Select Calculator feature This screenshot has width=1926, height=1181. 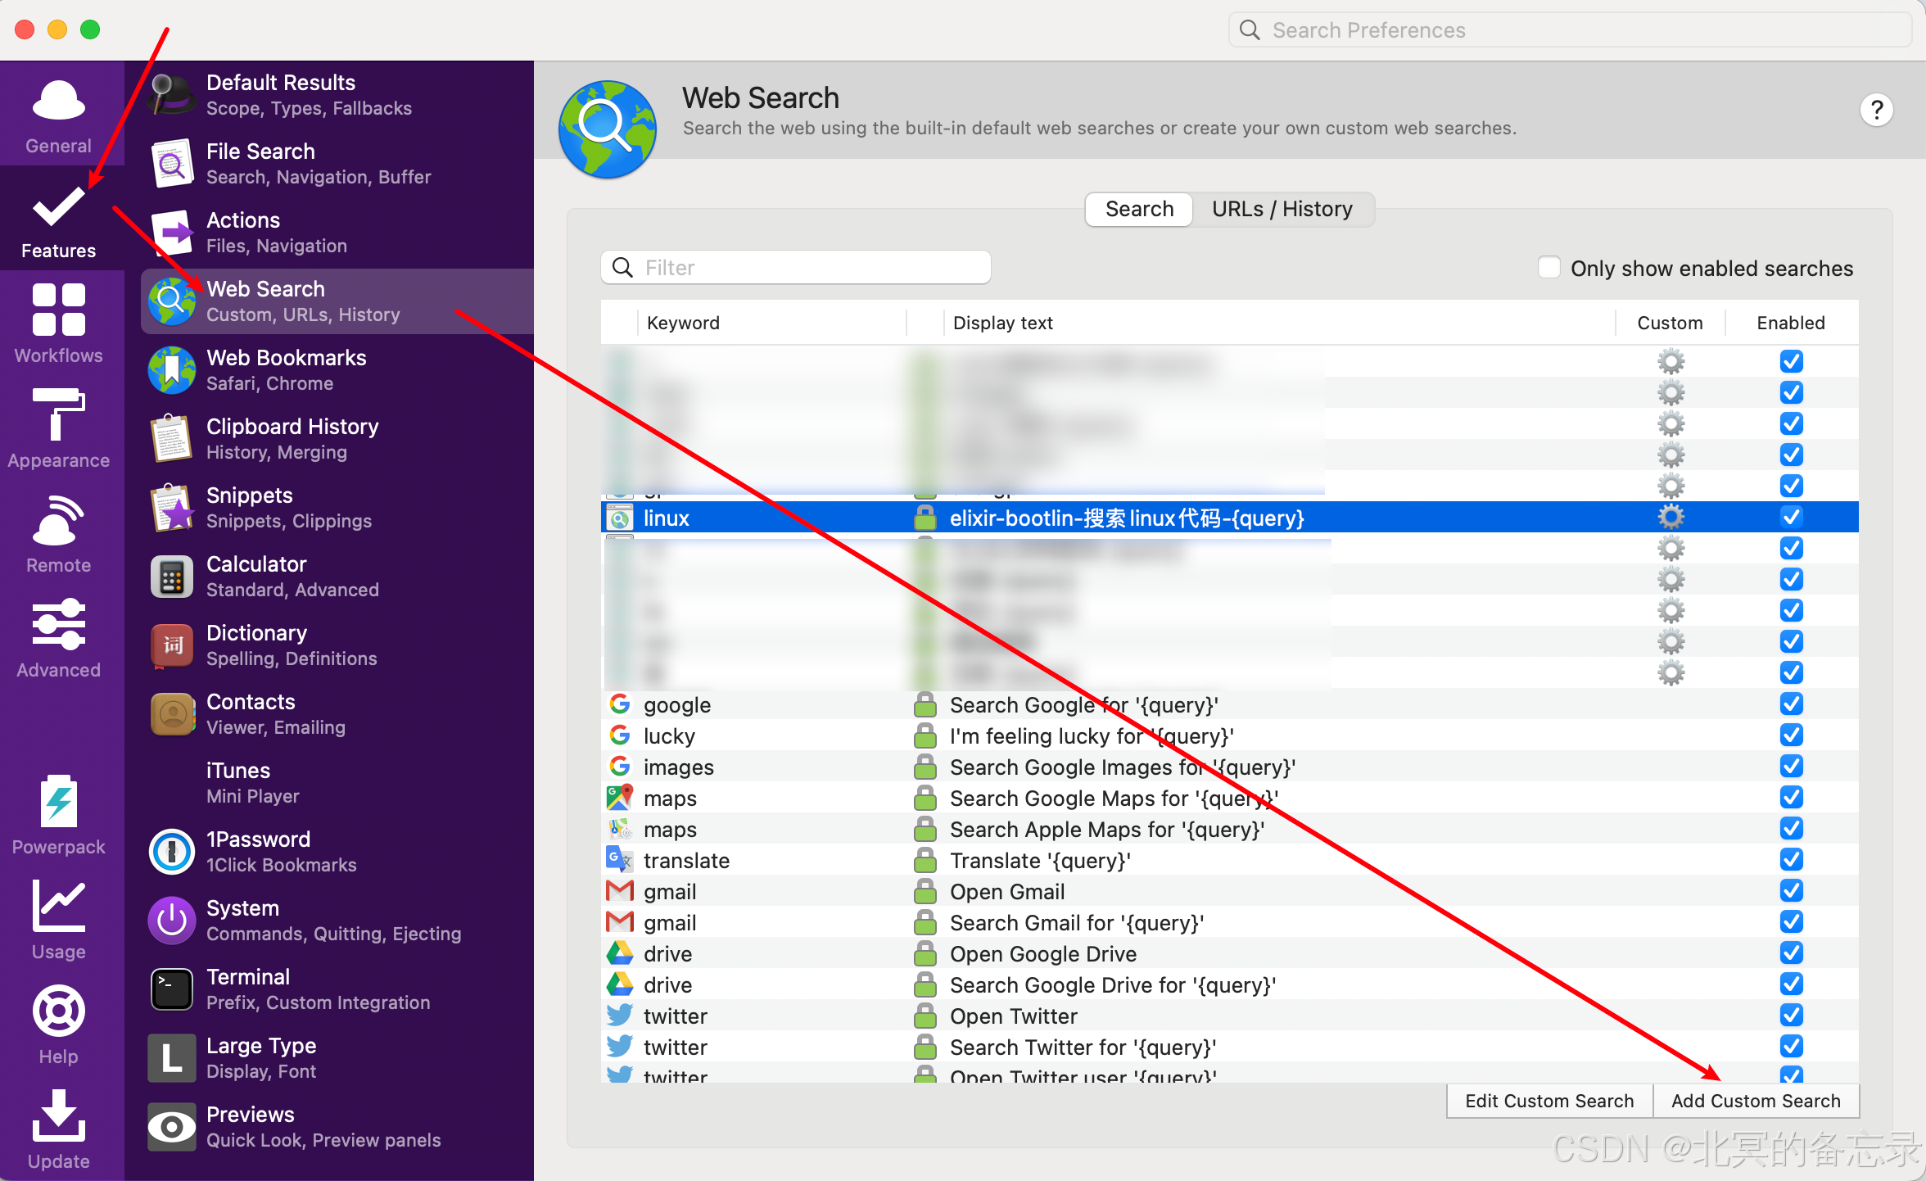coord(337,577)
